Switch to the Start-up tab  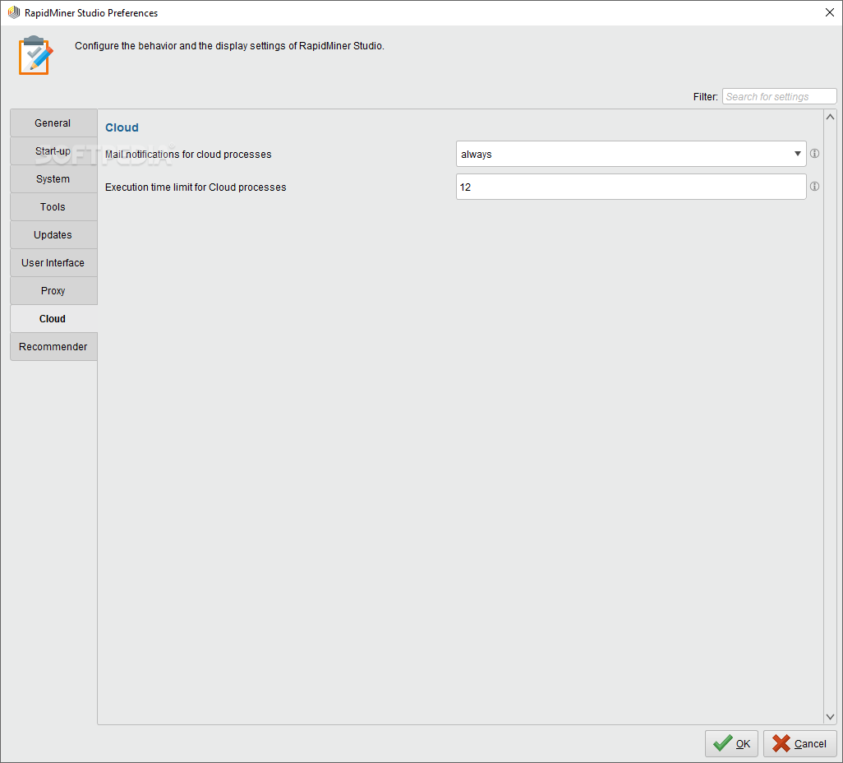point(53,150)
